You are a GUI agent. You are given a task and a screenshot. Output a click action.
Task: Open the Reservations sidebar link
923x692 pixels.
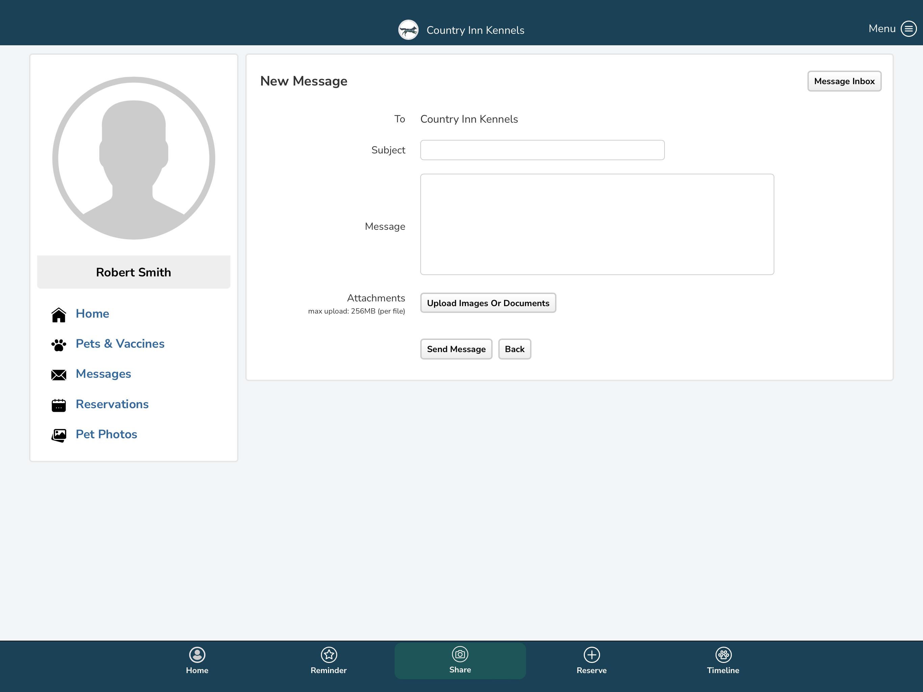pos(112,404)
